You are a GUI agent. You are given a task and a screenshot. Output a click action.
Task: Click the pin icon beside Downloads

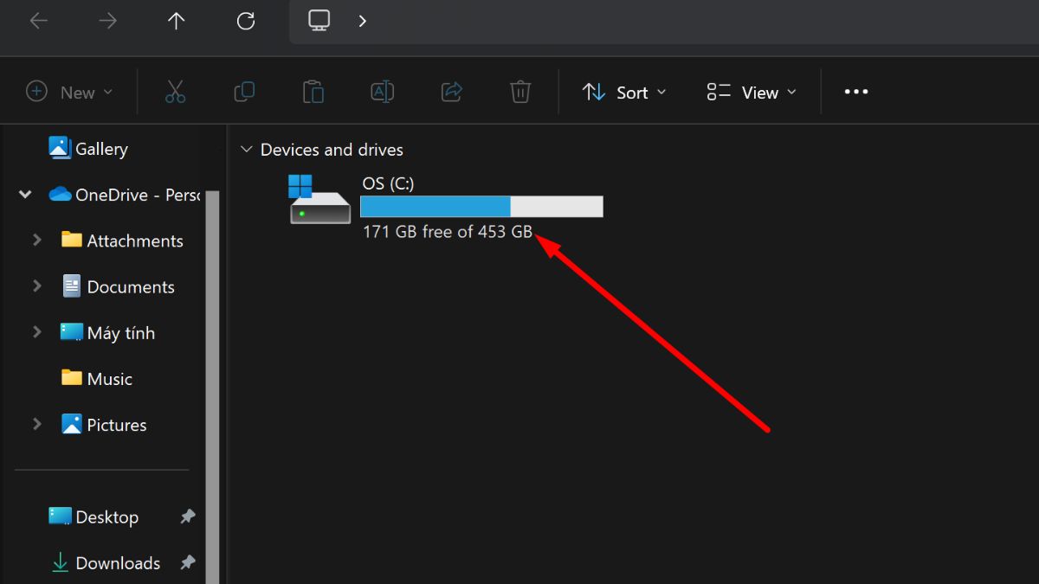pos(187,562)
